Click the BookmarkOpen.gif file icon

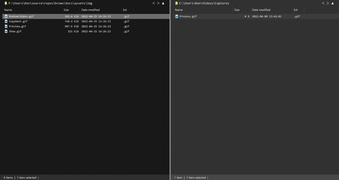(6, 16)
